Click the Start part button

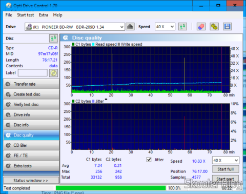pos(225,179)
